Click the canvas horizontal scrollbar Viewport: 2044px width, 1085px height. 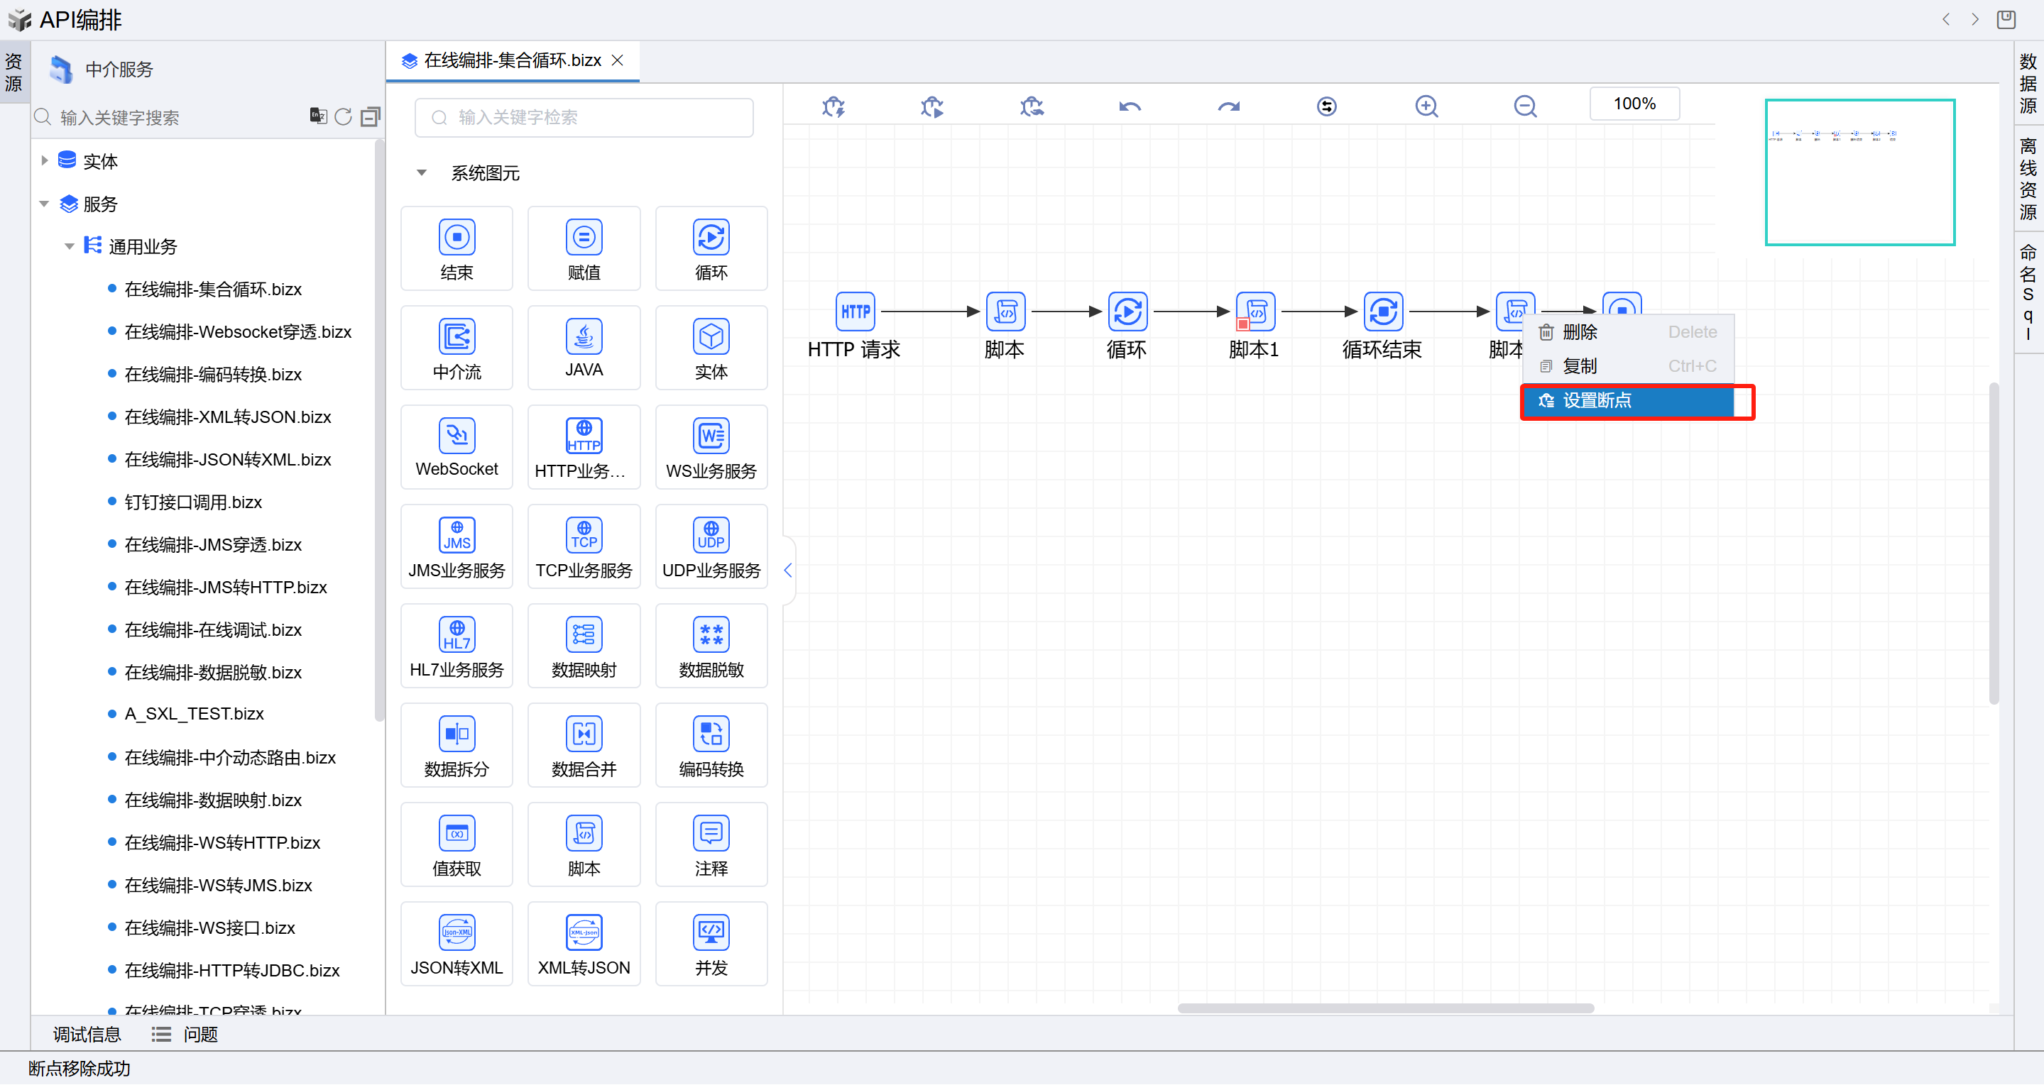[x=1384, y=1009]
